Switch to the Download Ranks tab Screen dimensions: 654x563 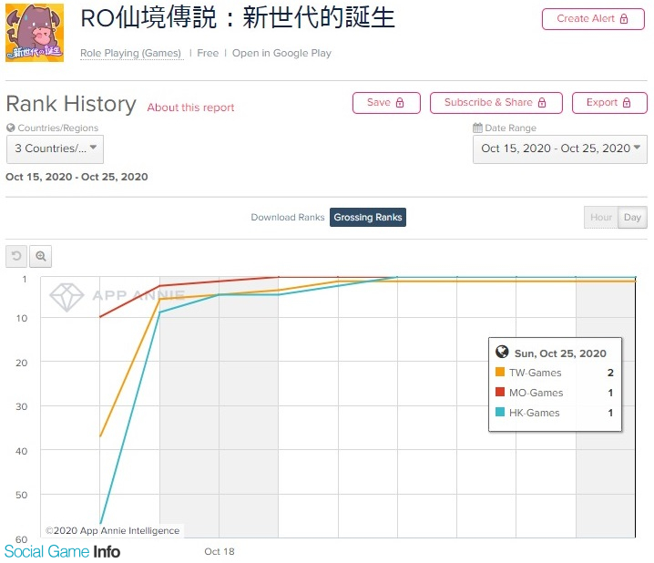(287, 218)
